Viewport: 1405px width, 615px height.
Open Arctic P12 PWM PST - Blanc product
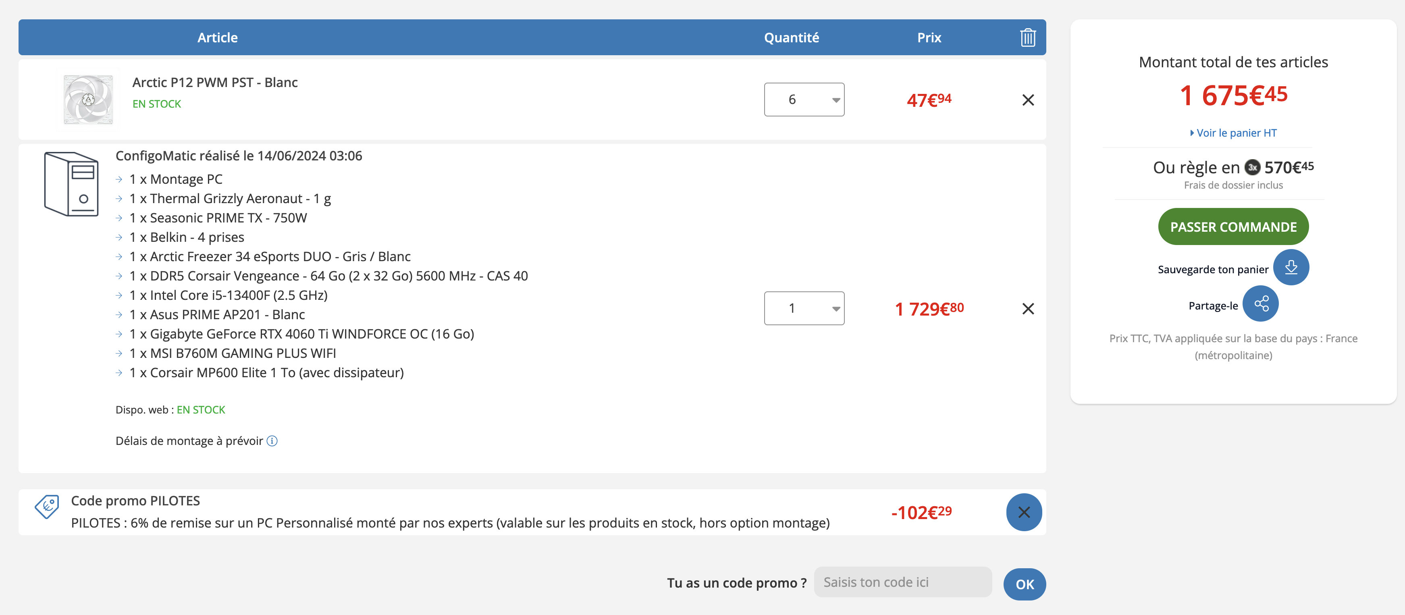click(215, 82)
